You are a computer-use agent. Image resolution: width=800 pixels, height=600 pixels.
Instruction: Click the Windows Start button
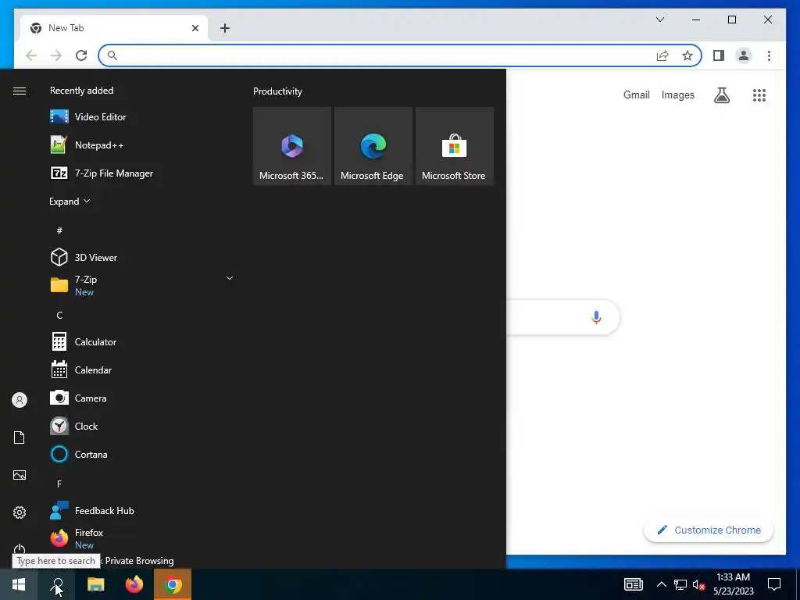pos(19,584)
